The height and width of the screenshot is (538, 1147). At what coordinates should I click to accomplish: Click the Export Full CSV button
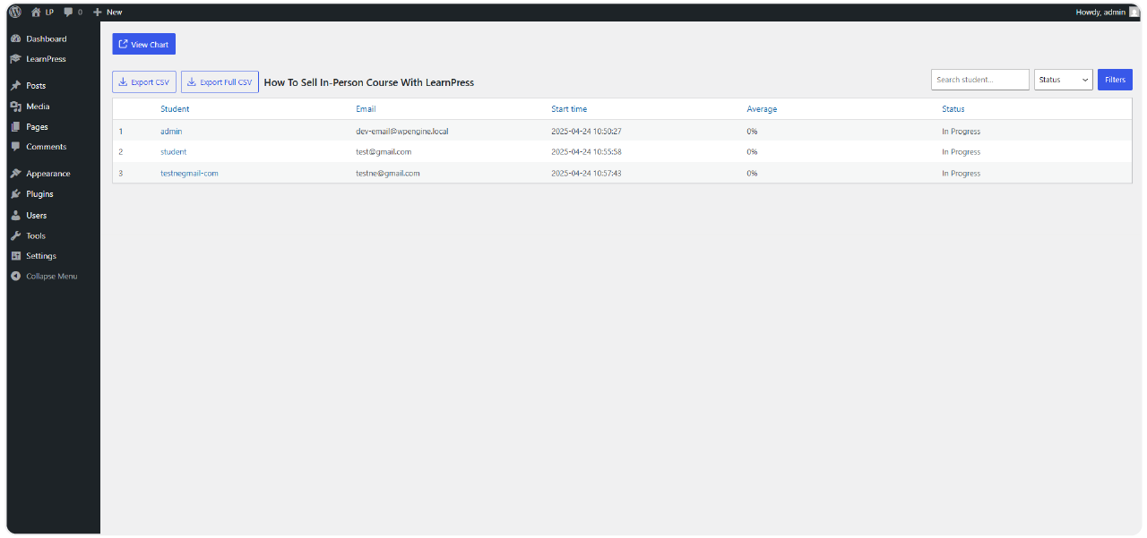tap(220, 82)
